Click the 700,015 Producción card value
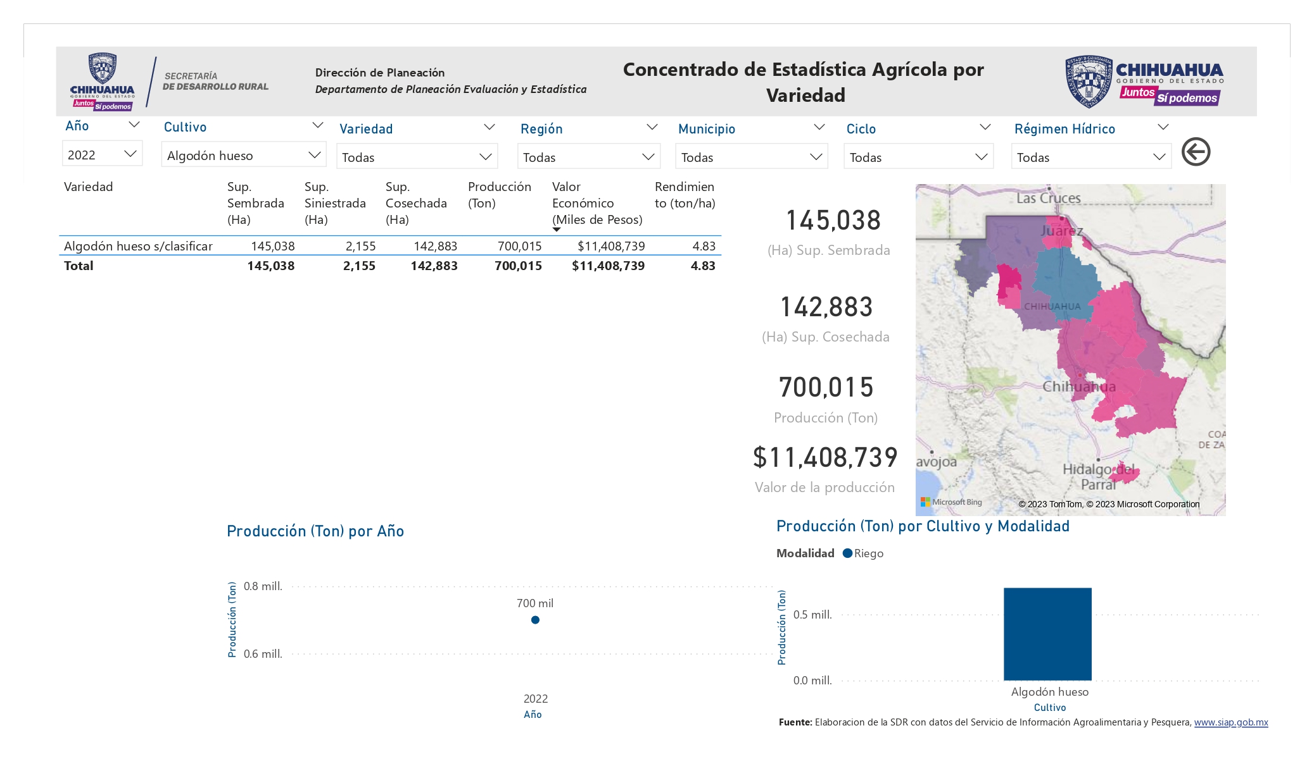 [826, 387]
